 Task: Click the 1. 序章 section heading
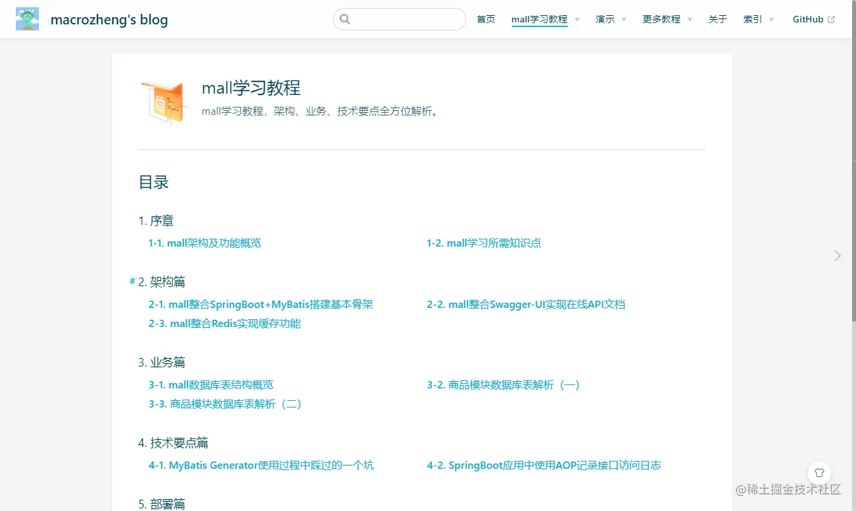pyautogui.click(x=156, y=220)
